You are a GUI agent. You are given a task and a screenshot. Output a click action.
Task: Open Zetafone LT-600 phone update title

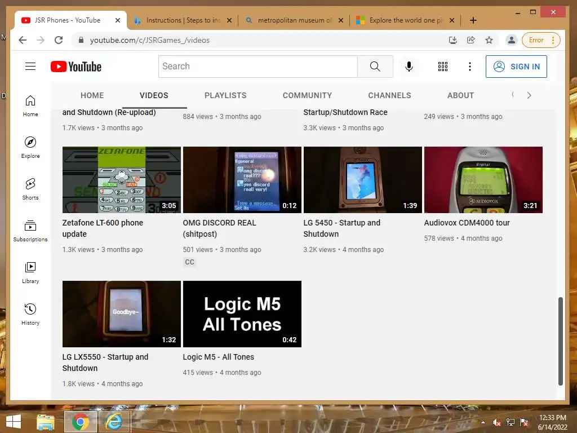coord(103,228)
